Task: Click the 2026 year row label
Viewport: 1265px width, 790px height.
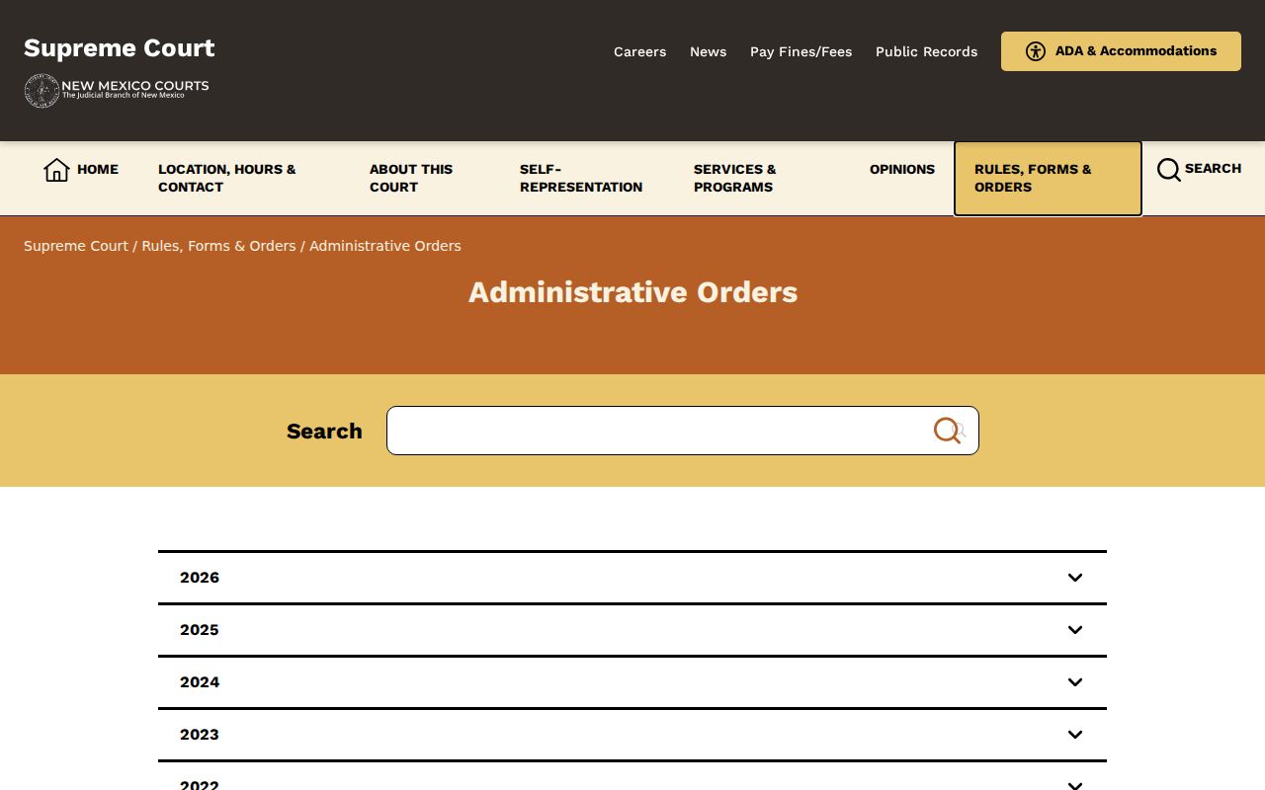Action: click(x=200, y=578)
